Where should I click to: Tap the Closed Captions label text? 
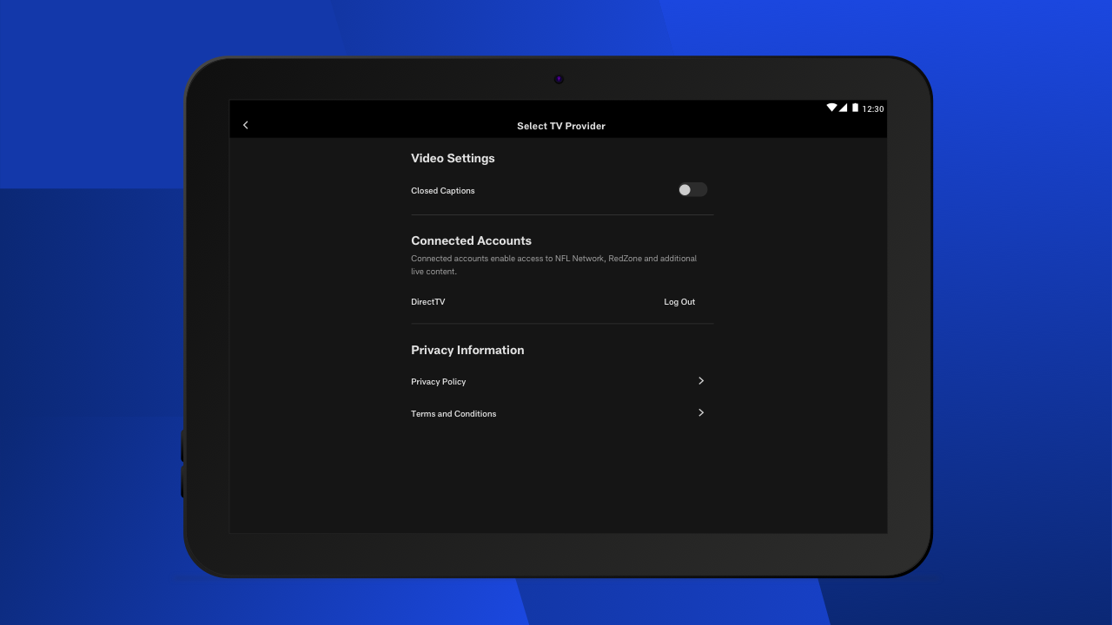442,191
